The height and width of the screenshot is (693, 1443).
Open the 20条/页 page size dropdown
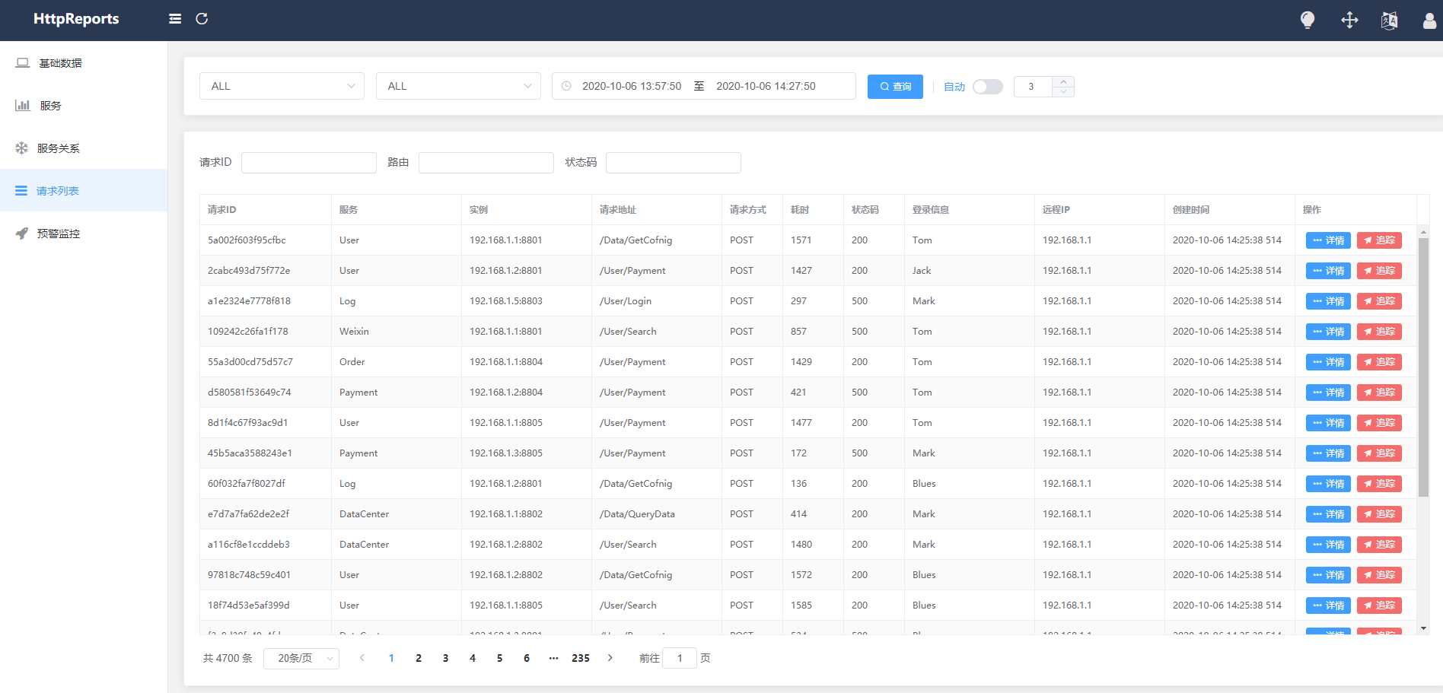pos(301,658)
